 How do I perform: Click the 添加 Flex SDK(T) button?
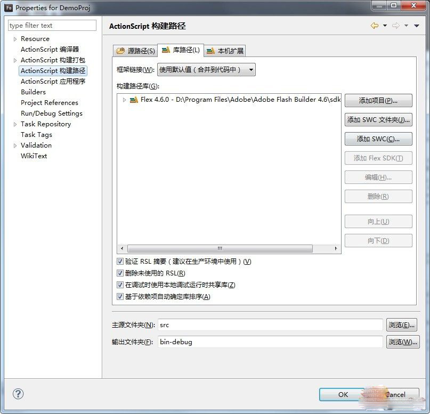pyautogui.click(x=378, y=158)
